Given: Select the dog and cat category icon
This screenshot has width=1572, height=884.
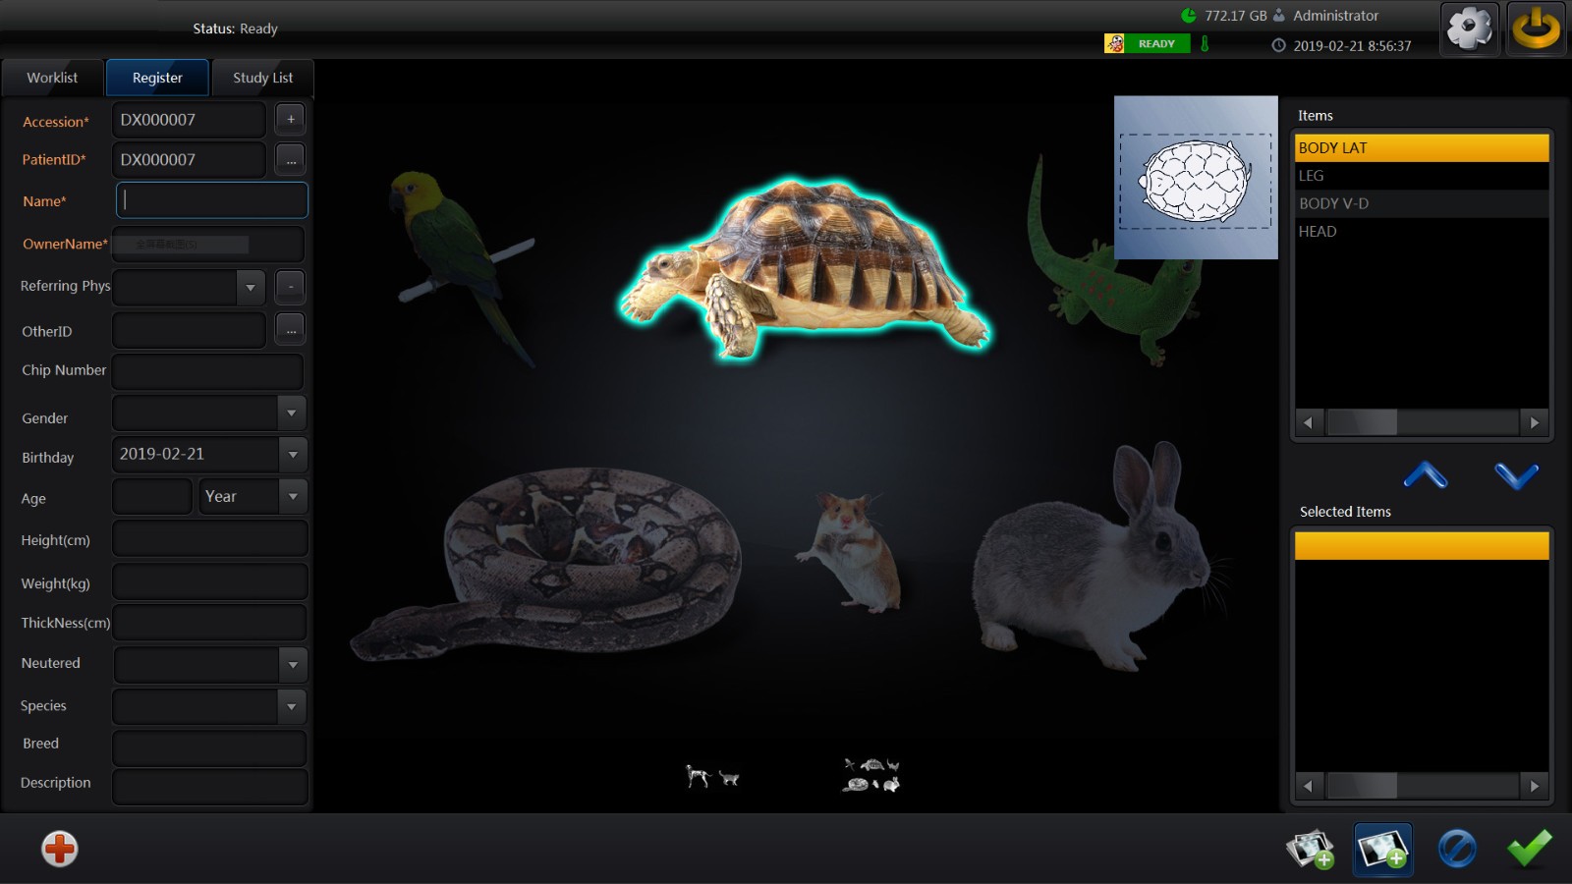Looking at the screenshot, I should pos(712,777).
